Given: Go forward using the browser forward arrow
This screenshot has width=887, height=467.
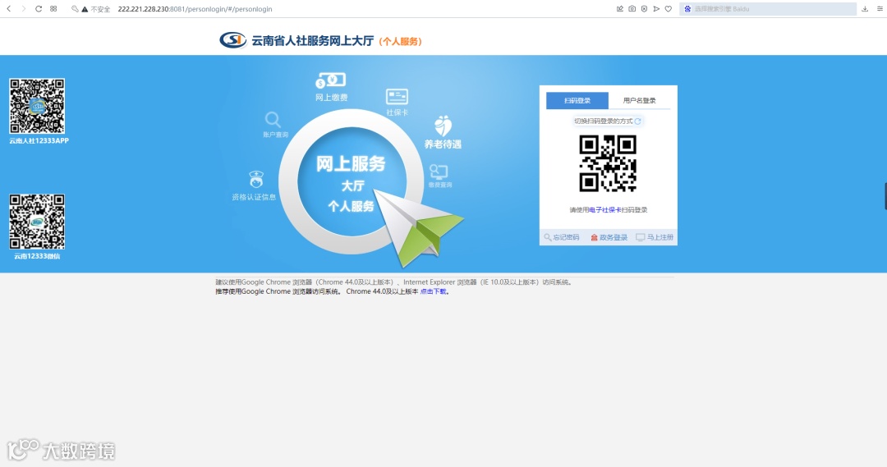Looking at the screenshot, I should (23, 9).
